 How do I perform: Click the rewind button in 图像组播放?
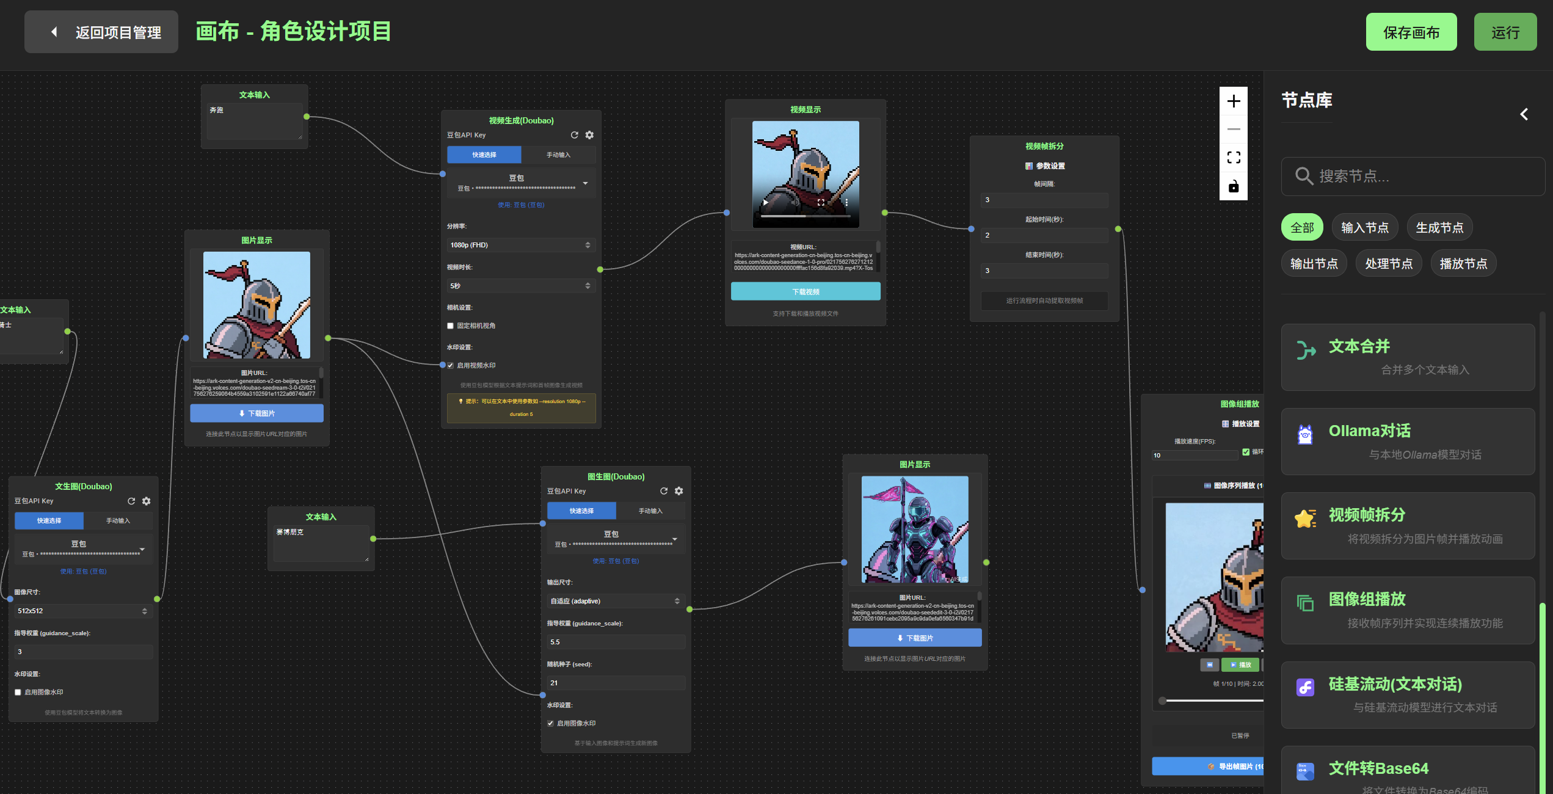tap(1209, 665)
